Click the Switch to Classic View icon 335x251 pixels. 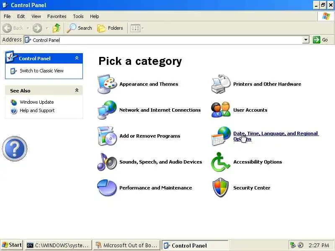13,71
